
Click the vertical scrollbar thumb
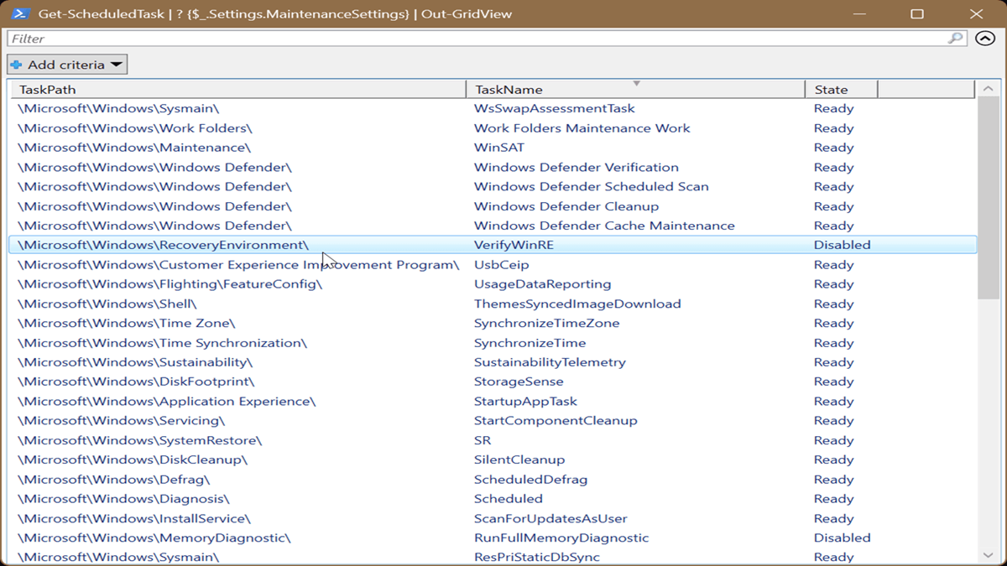(x=987, y=197)
